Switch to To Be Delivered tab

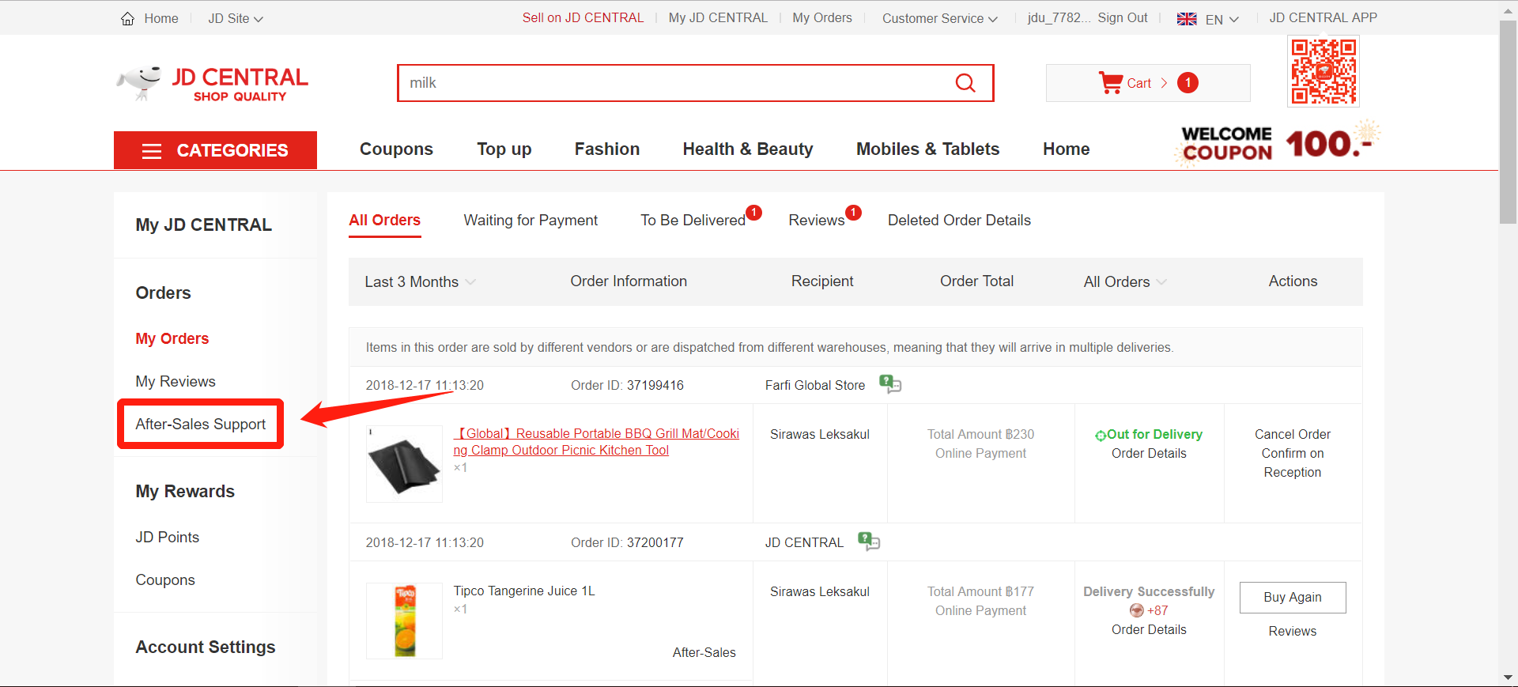[x=693, y=221]
